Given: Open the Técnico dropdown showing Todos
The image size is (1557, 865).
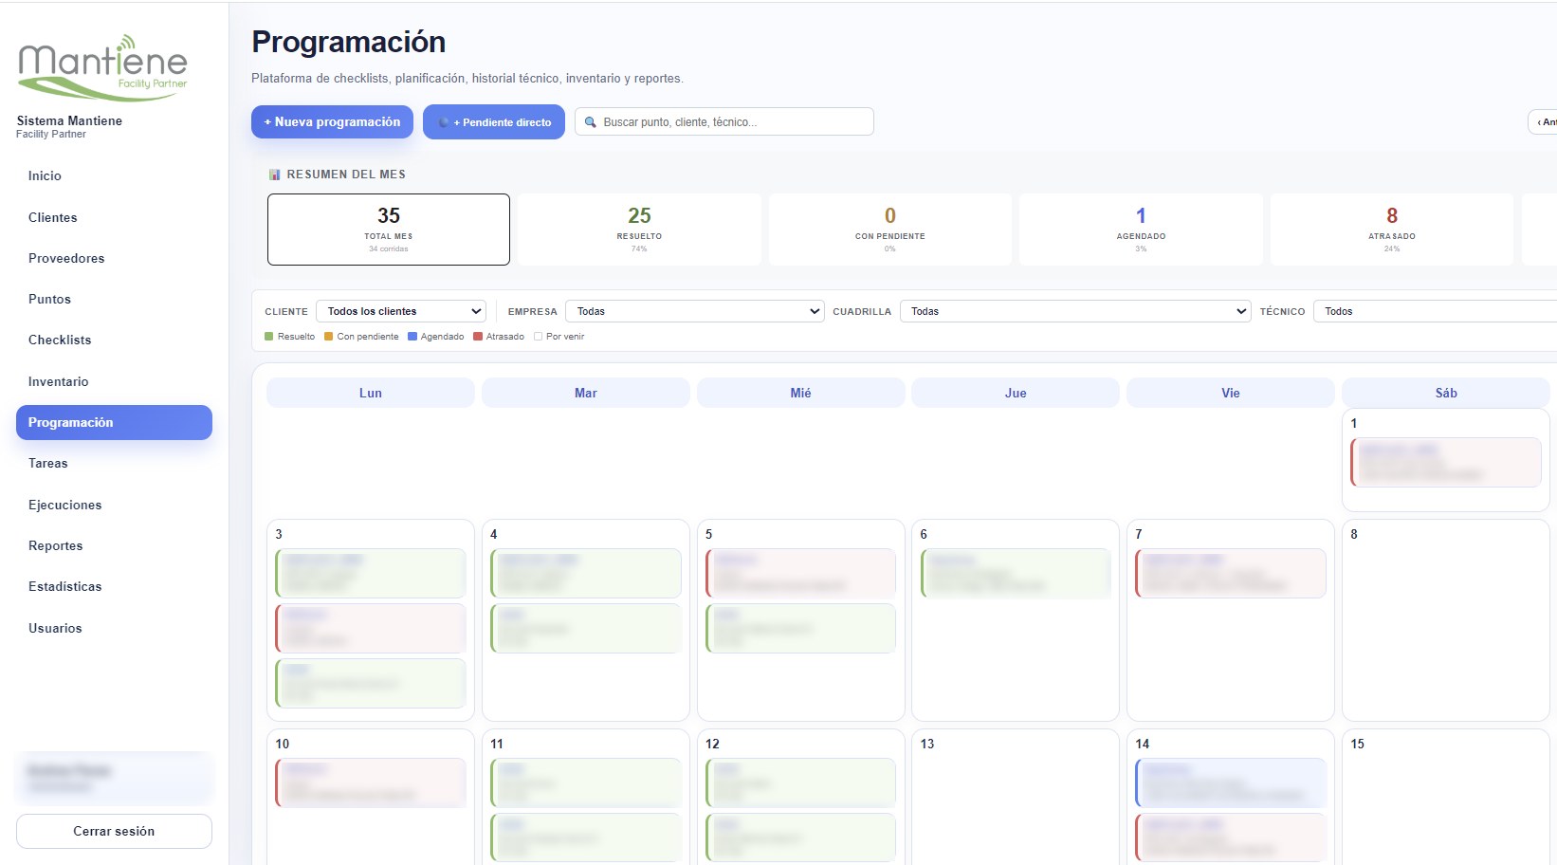Looking at the screenshot, I should [1435, 311].
